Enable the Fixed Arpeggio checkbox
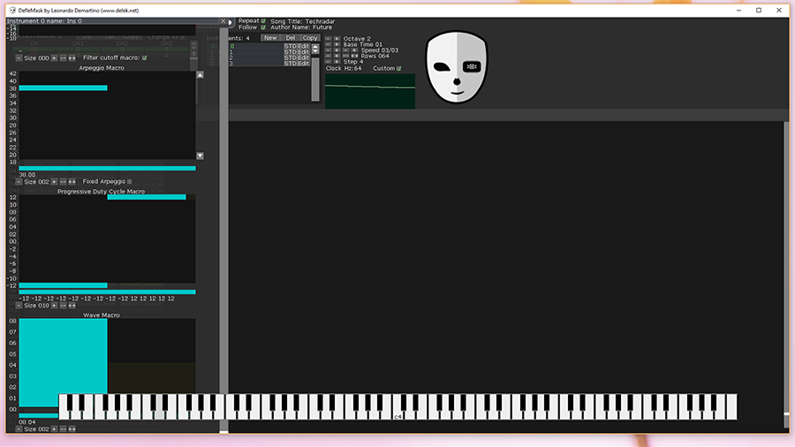This screenshot has width=795, height=447. pos(129,181)
